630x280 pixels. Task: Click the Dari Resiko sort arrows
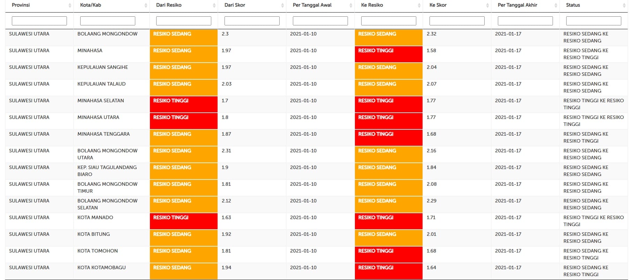coord(214,5)
